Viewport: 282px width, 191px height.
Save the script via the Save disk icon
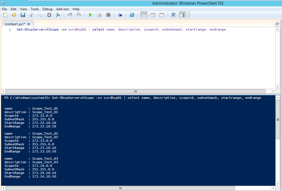pos(23,15)
